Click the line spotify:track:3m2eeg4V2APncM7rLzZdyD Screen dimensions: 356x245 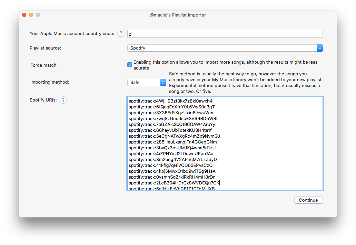pos(173,160)
